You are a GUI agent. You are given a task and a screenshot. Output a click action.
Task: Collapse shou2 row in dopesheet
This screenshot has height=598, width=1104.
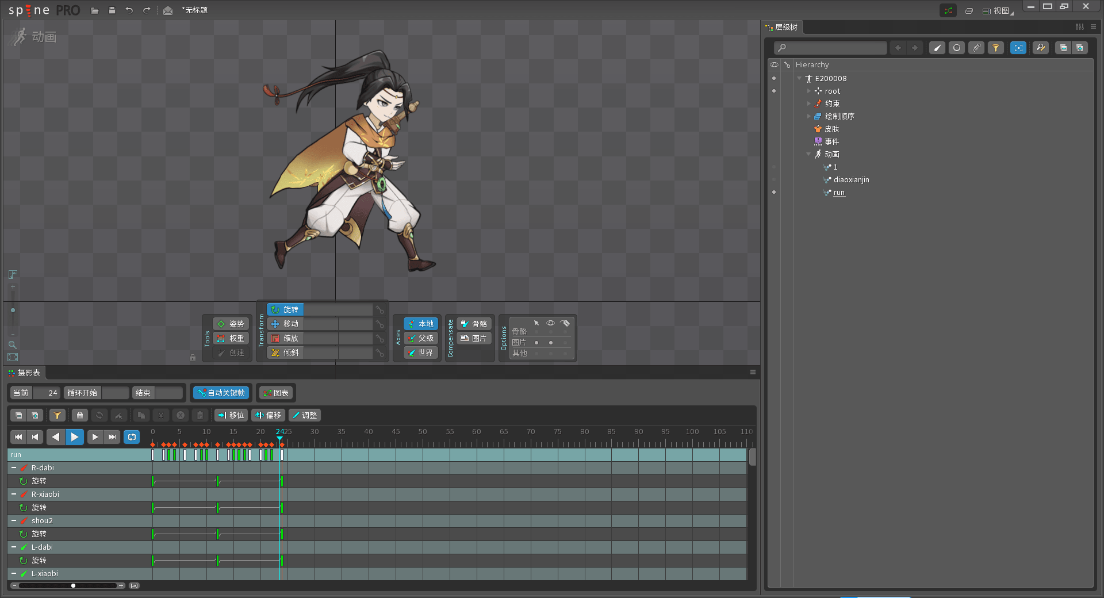[14, 520]
